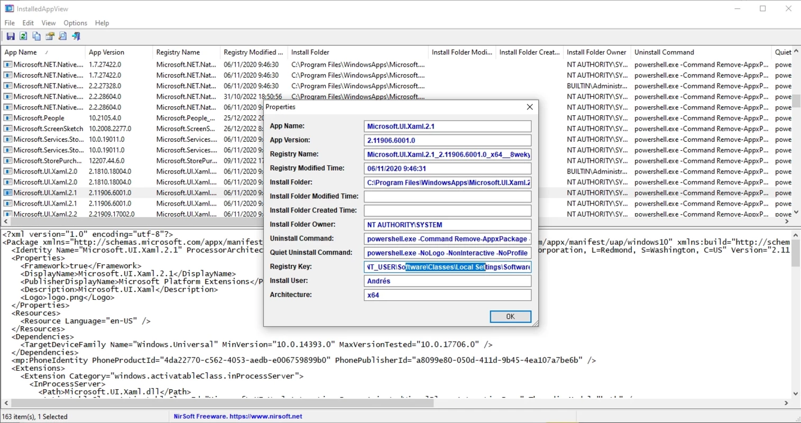Click OK in the Properties dialog
Viewport: 801px width, 423px height.
(x=510, y=316)
